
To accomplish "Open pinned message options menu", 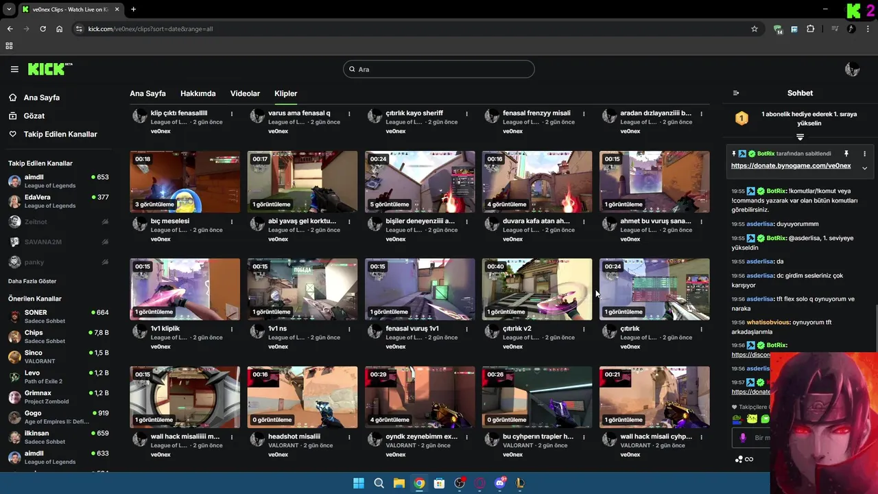I will 864,154.
